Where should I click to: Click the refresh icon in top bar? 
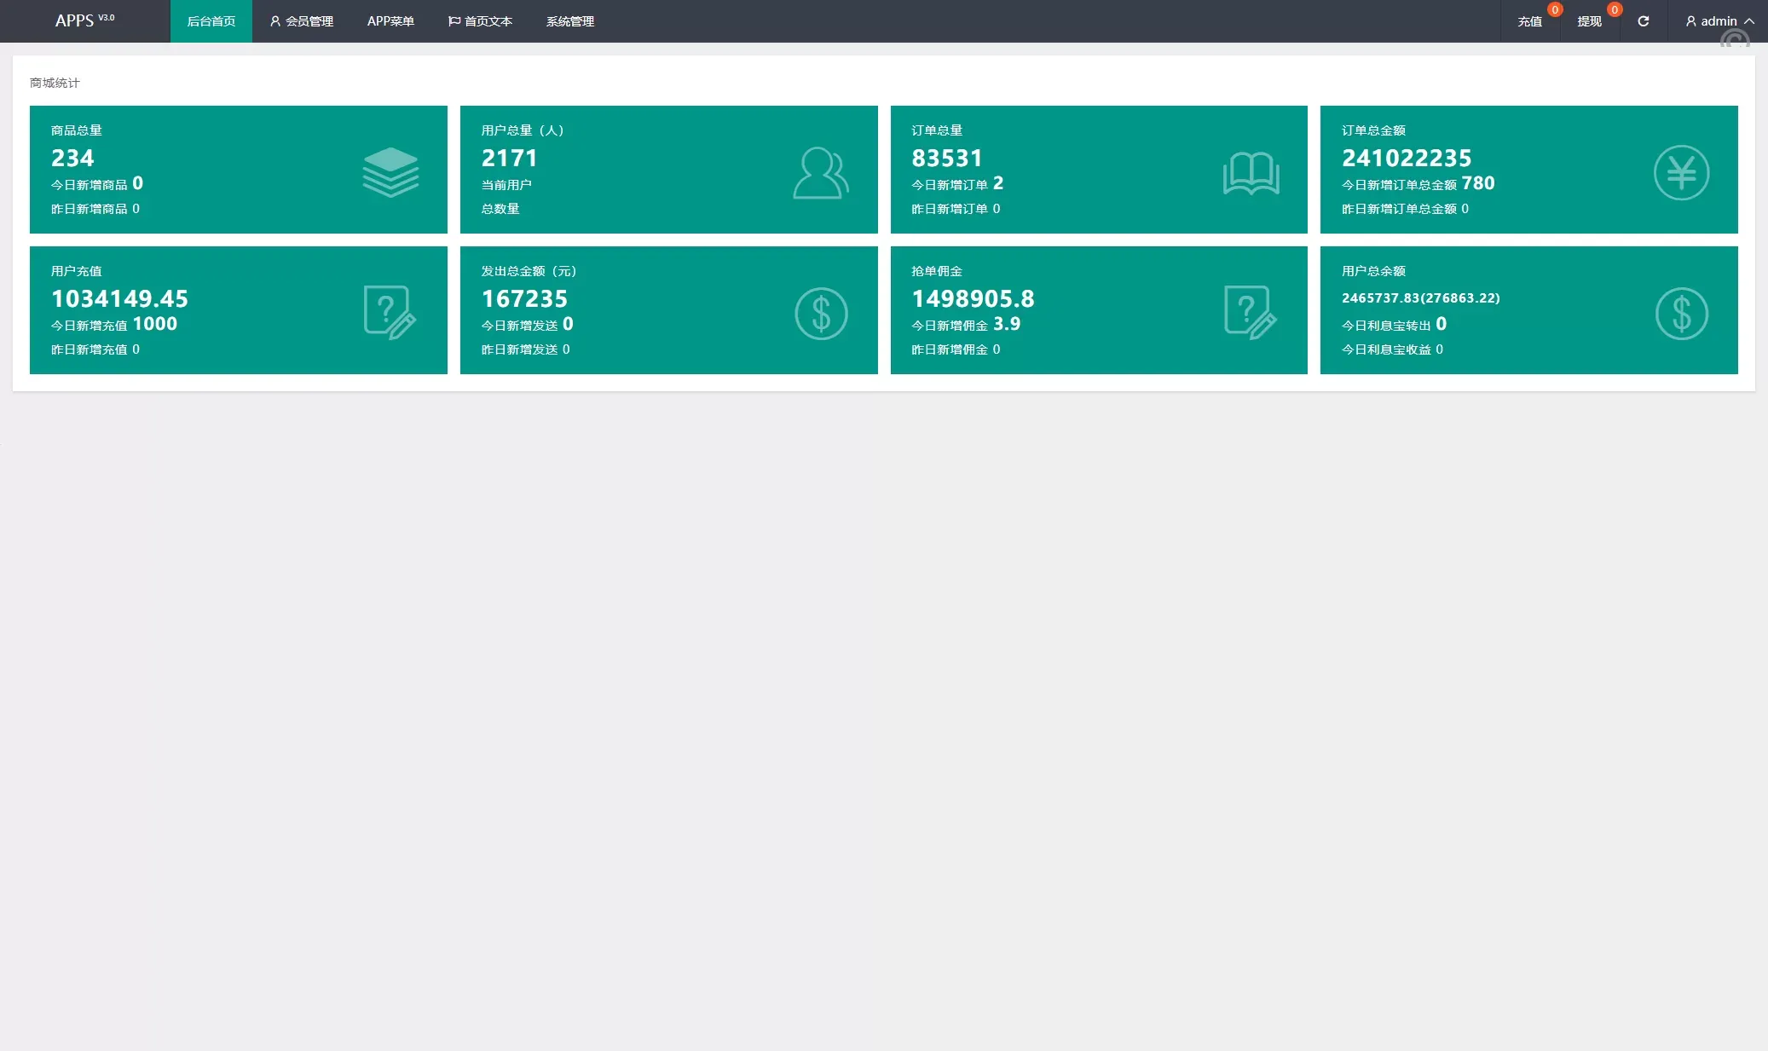point(1643,21)
